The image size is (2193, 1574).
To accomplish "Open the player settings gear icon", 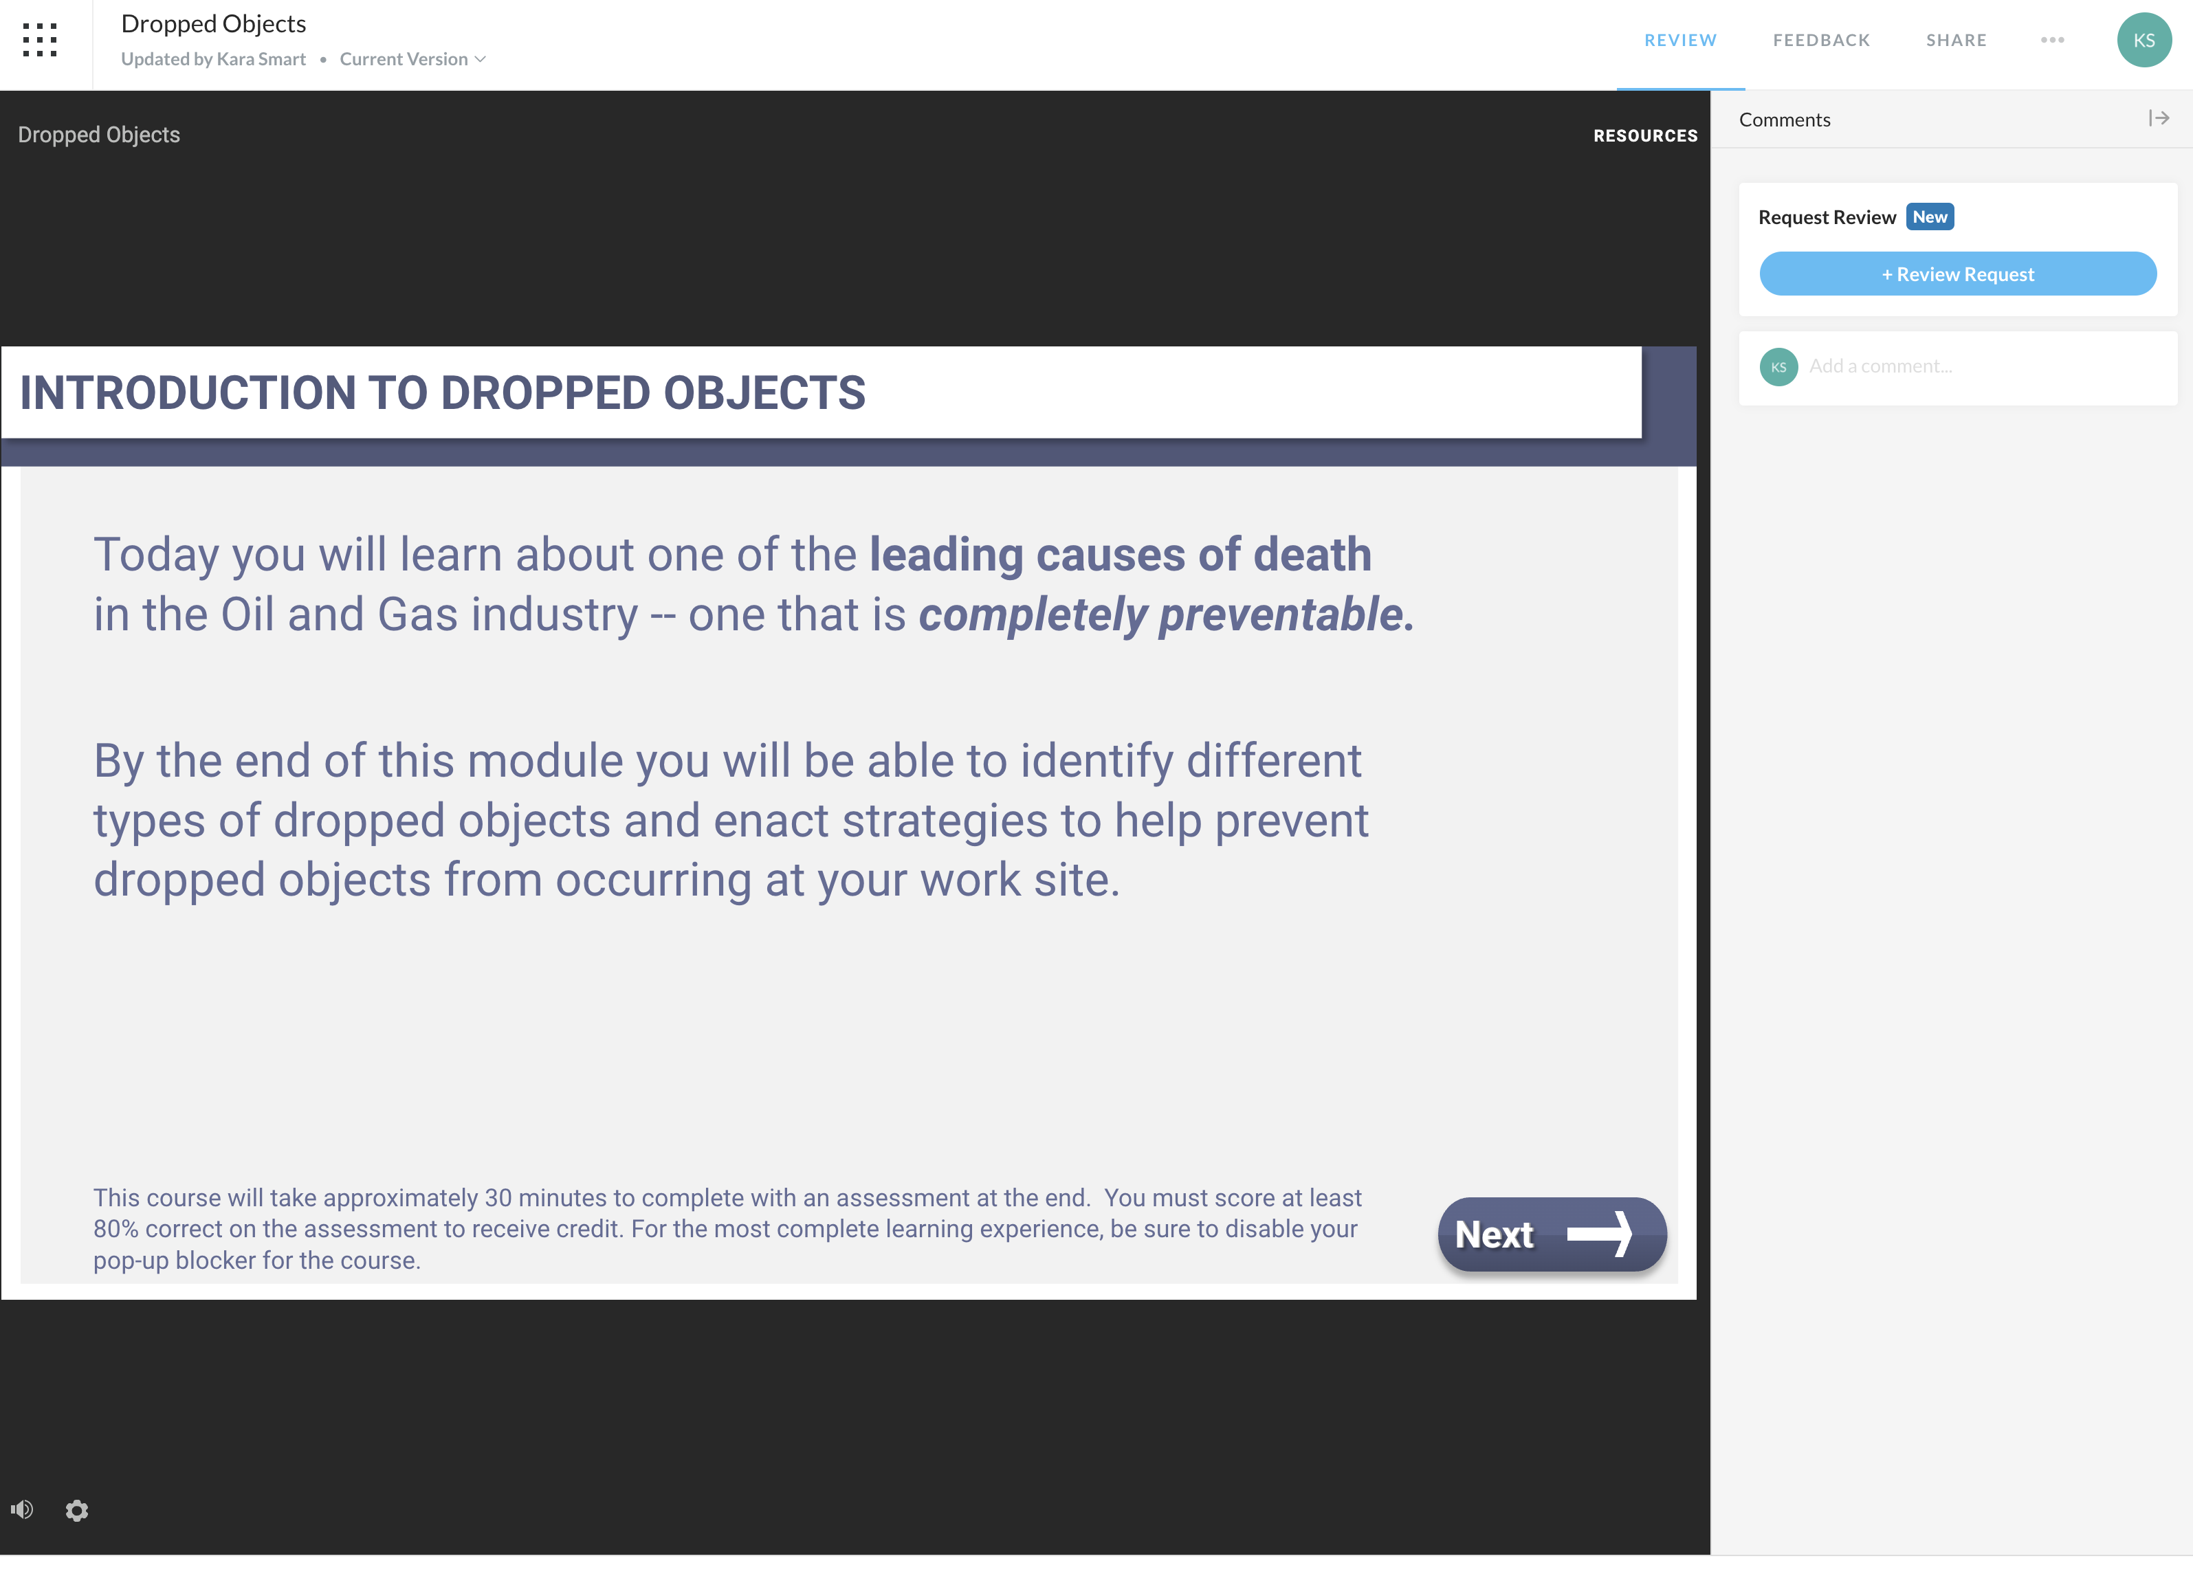I will (x=78, y=1510).
